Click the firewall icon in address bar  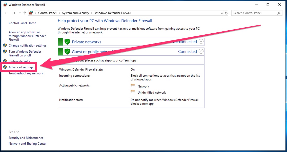pyautogui.click(x=31, y=13)
